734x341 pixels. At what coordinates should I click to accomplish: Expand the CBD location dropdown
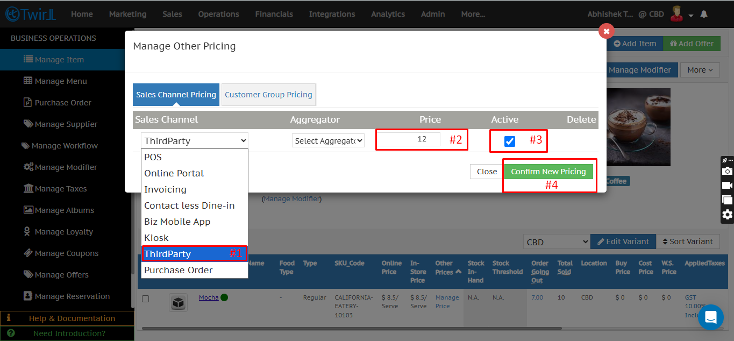pyautogui.click(x=556, y=242)
